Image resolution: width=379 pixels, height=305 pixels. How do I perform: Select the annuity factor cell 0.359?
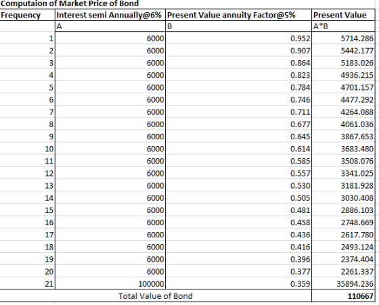[238, 284]
